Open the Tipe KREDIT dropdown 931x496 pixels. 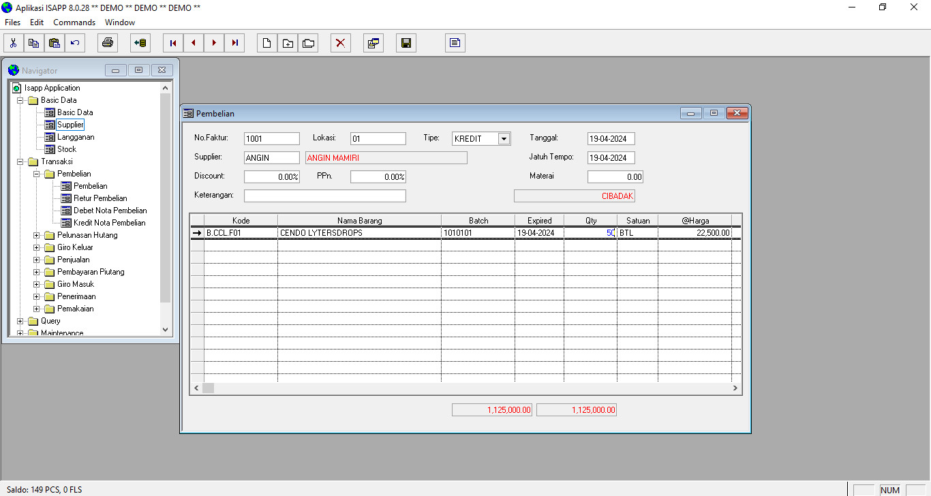pos(504,139)
